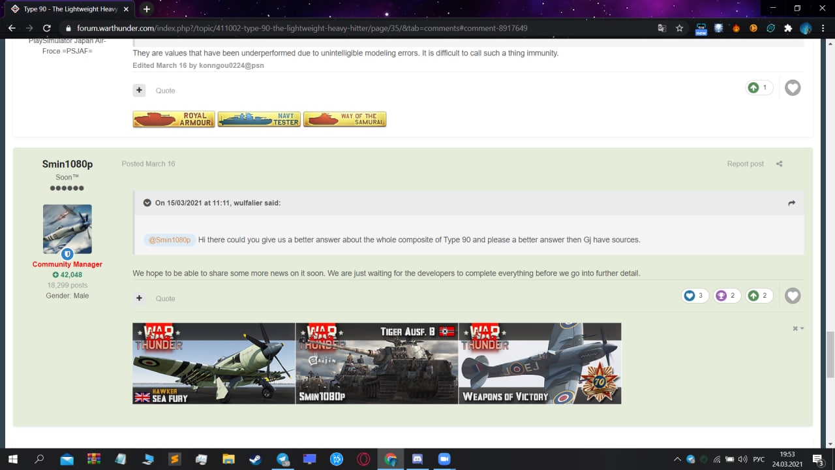This screenshot has height=470, width=835.
Task: View the upvote reaction count on the first post
Action: 759,87
